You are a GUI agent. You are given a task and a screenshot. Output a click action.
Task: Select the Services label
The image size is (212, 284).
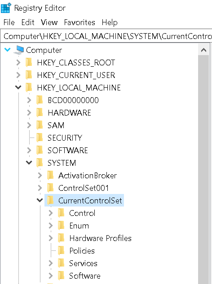(83, 263)
